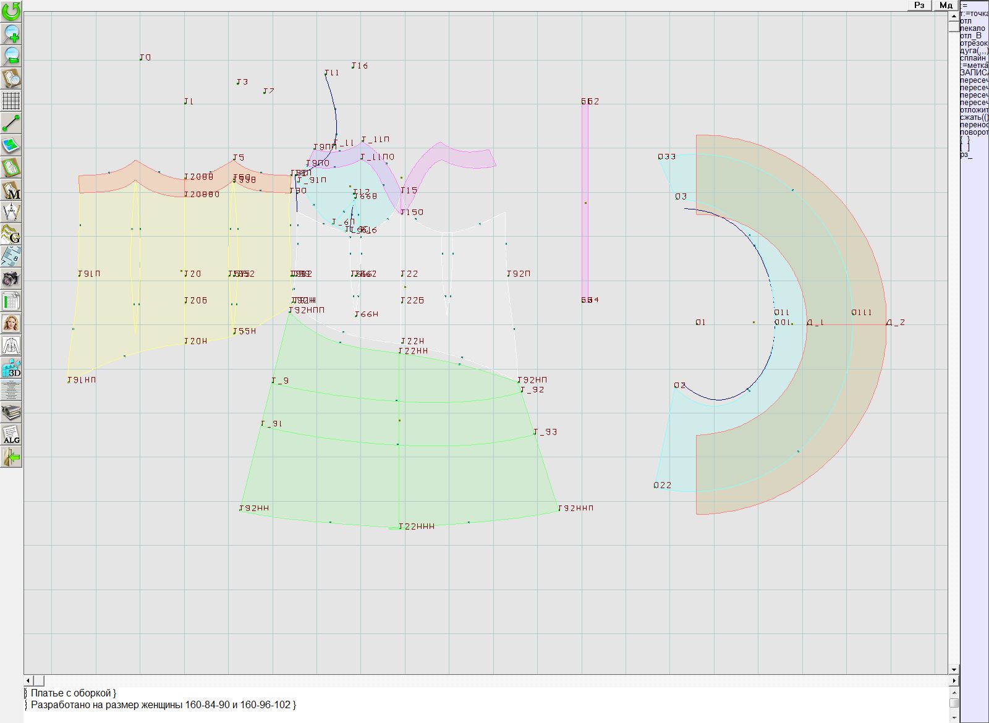Open the stacked books library icon
Screen dimensions: 989x723
click(11, 412)
